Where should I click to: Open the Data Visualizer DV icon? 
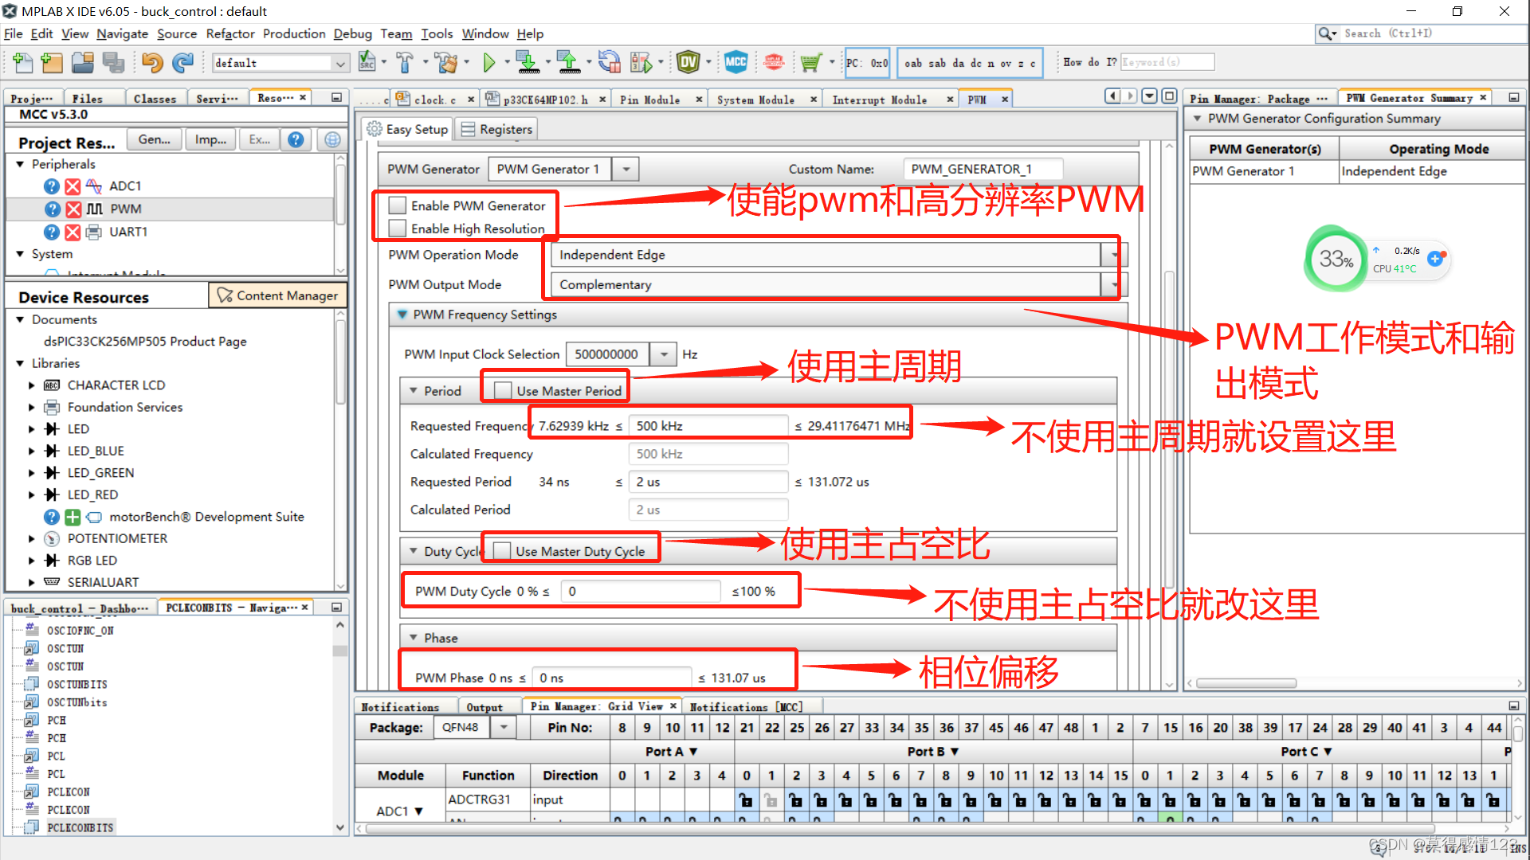point(688,62)
